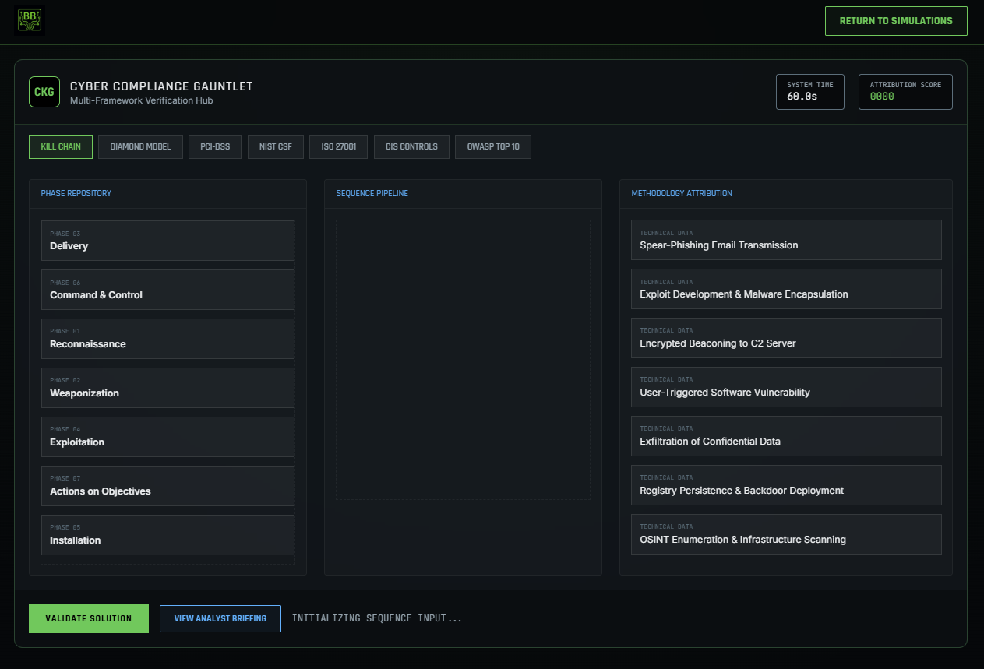Pick the Weaponization phase card
This screenshot has width=984, height=669.
[168, 388]
